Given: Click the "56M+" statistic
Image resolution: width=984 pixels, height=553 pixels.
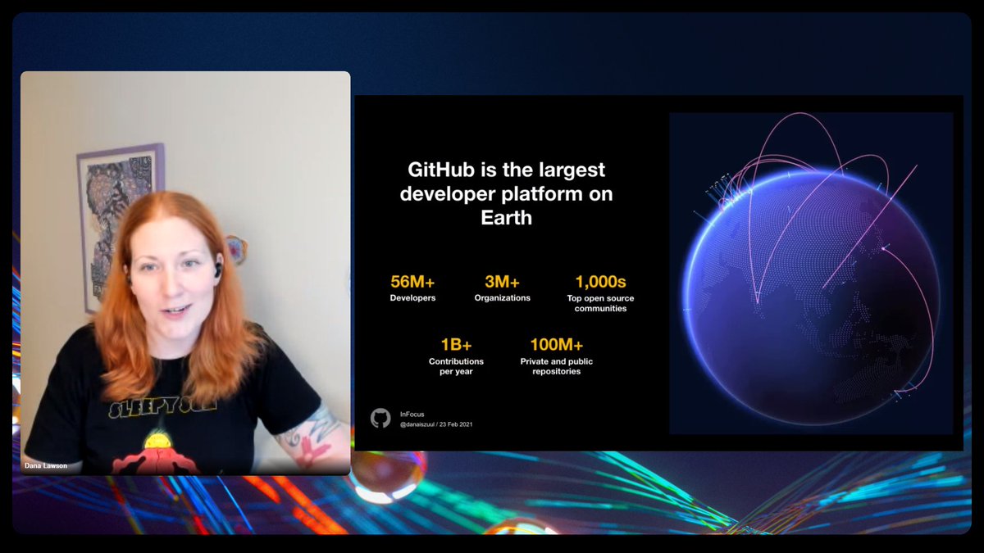Looking at the screenshot, I should click(x=412, y=281).
